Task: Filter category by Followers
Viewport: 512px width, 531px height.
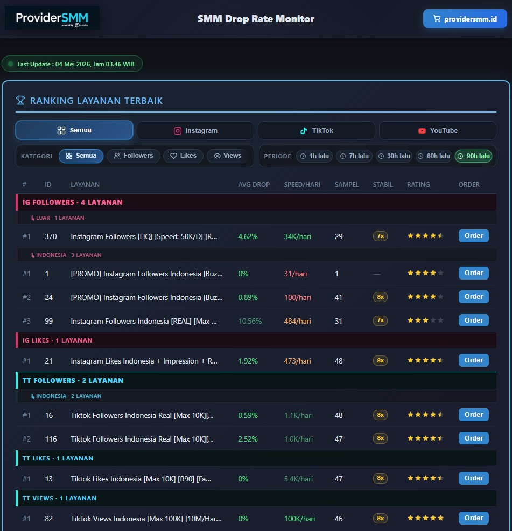Action: 134,156
